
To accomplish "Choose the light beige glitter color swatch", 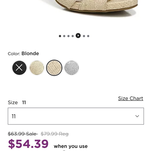I will (x=37, y=68).
